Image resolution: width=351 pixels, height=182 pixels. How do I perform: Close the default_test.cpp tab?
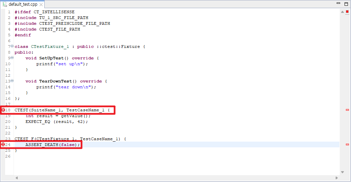41,4
